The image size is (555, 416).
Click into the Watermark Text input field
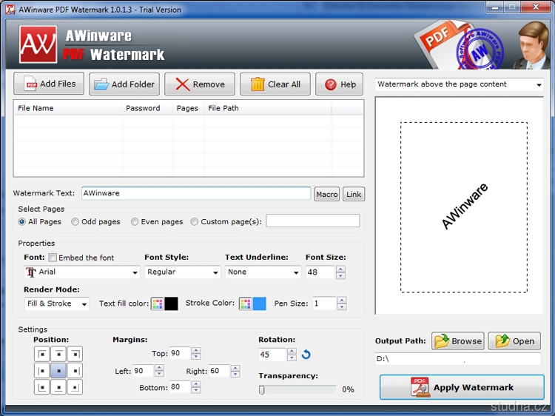click(195, 193)
